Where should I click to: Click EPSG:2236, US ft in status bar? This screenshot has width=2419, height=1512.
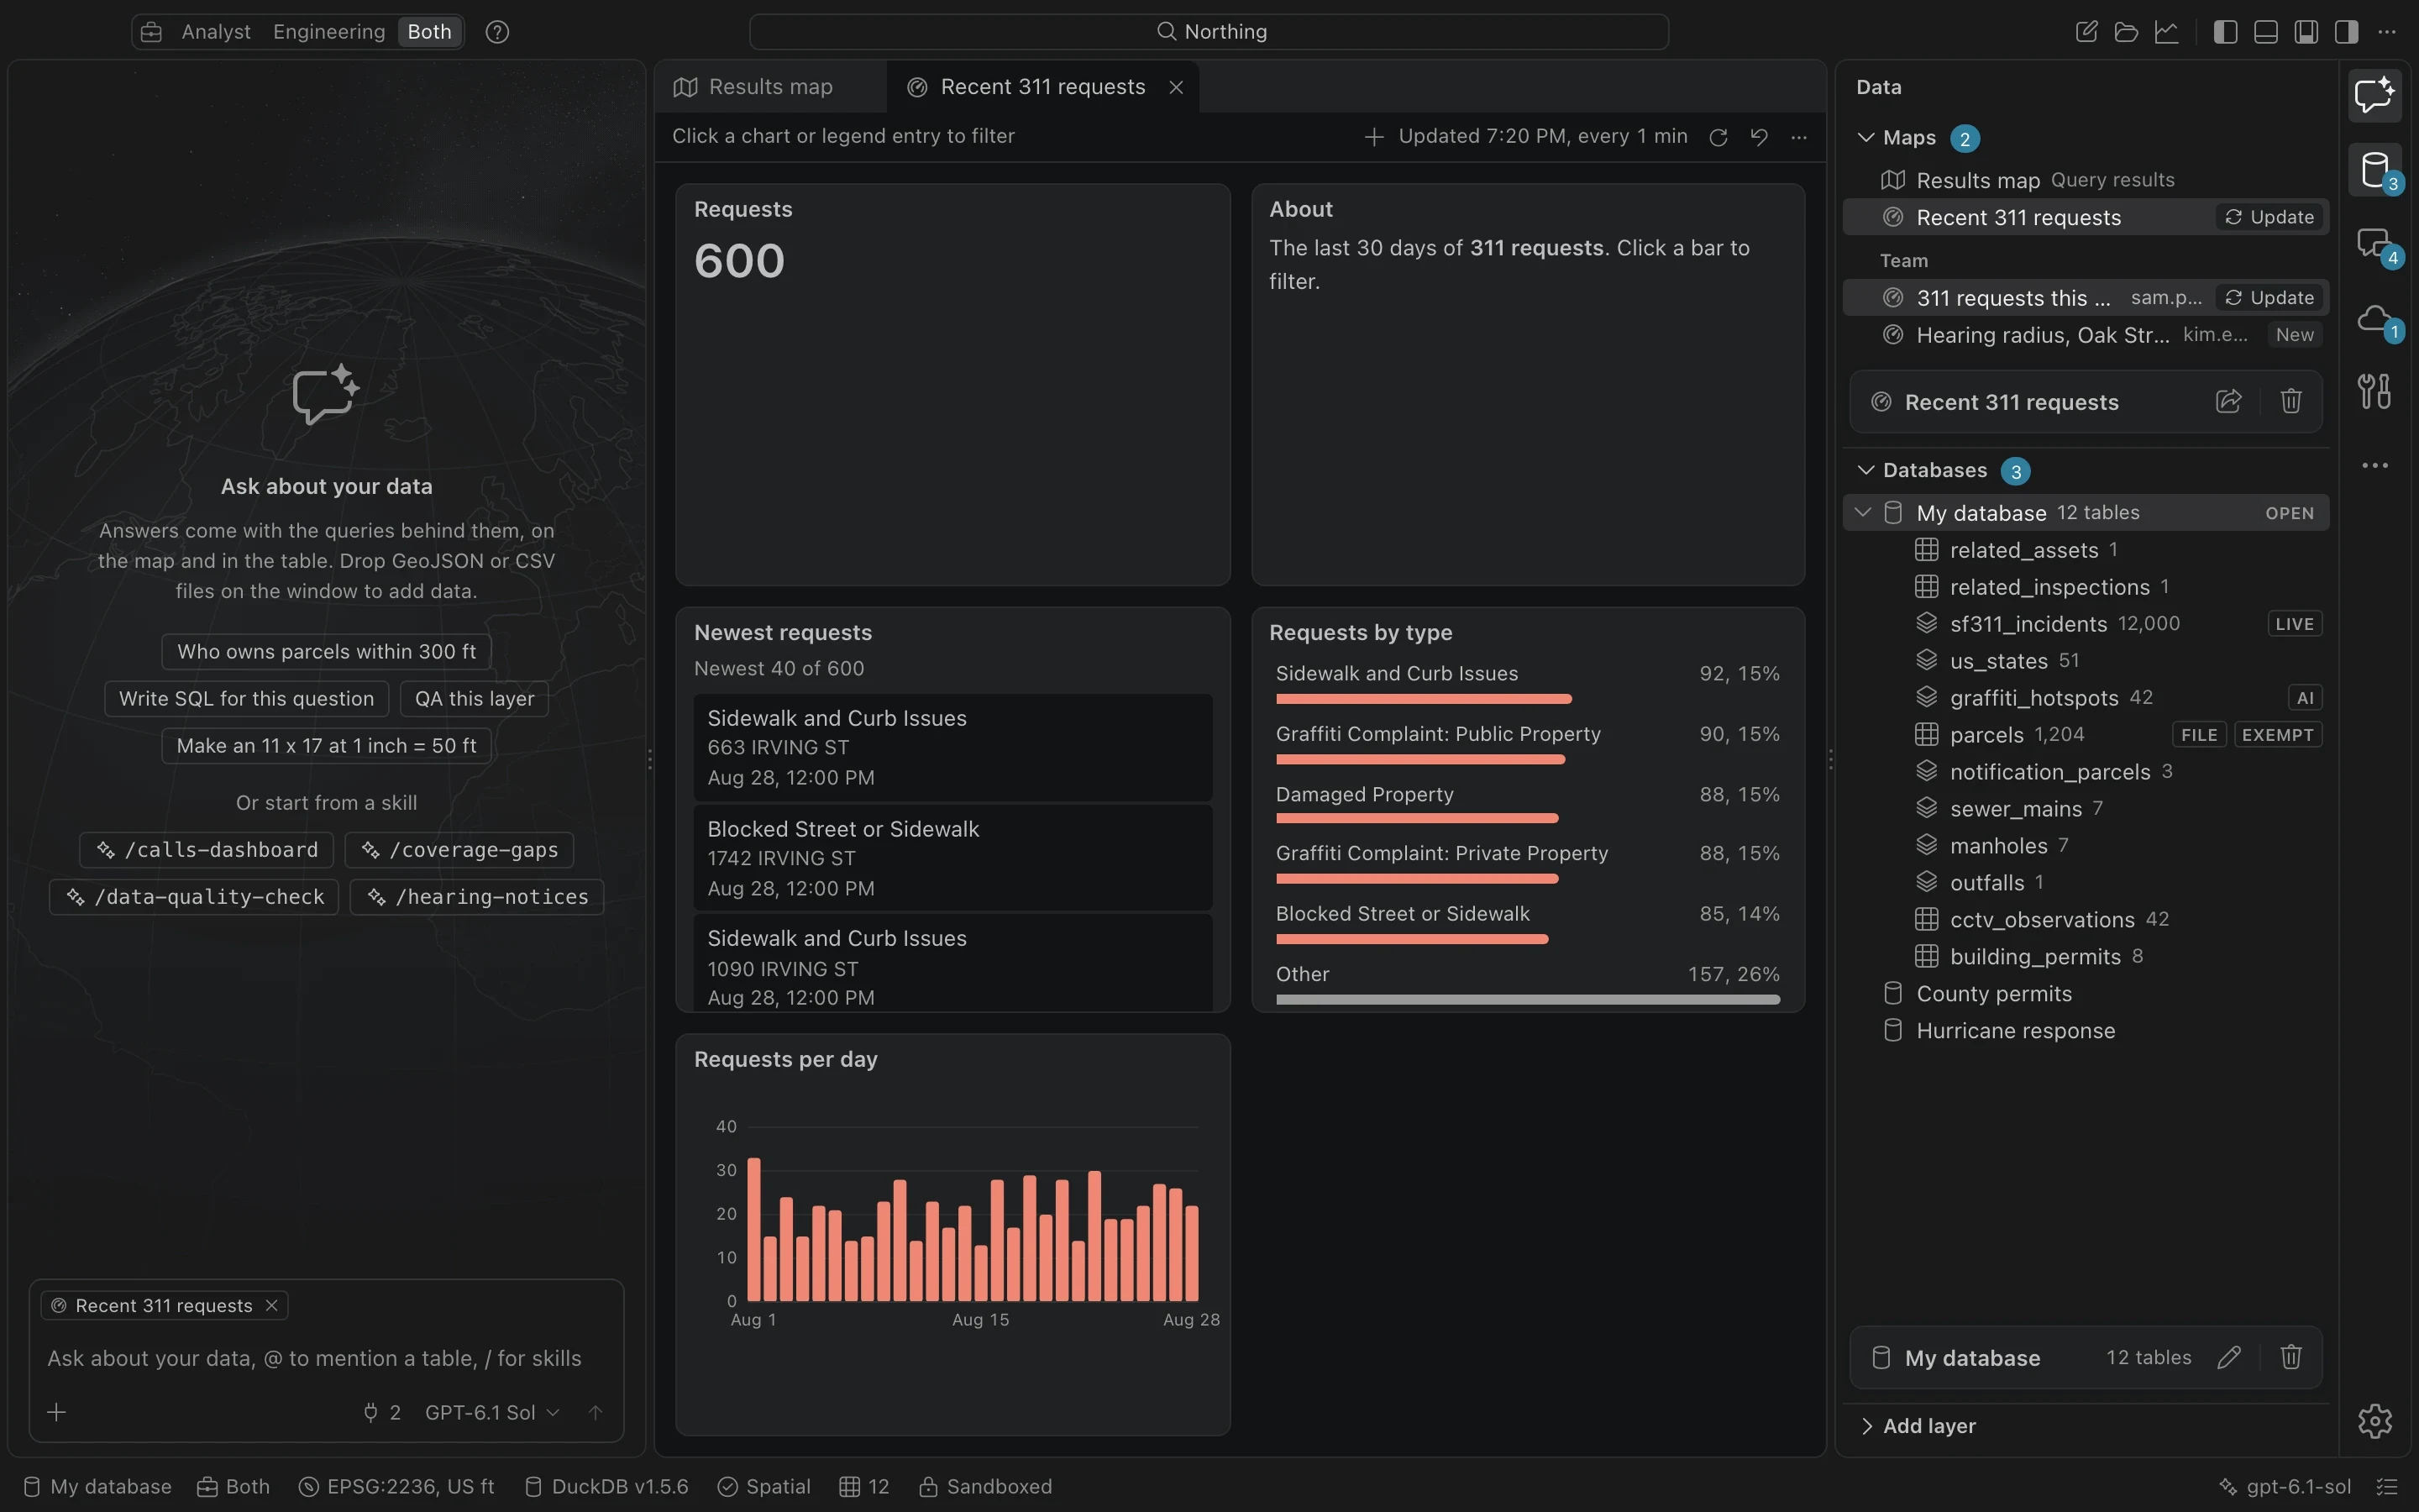pos(396,1487)
